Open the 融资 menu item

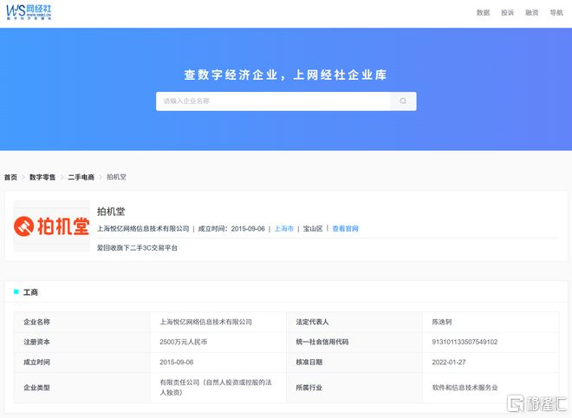point(532,13)
